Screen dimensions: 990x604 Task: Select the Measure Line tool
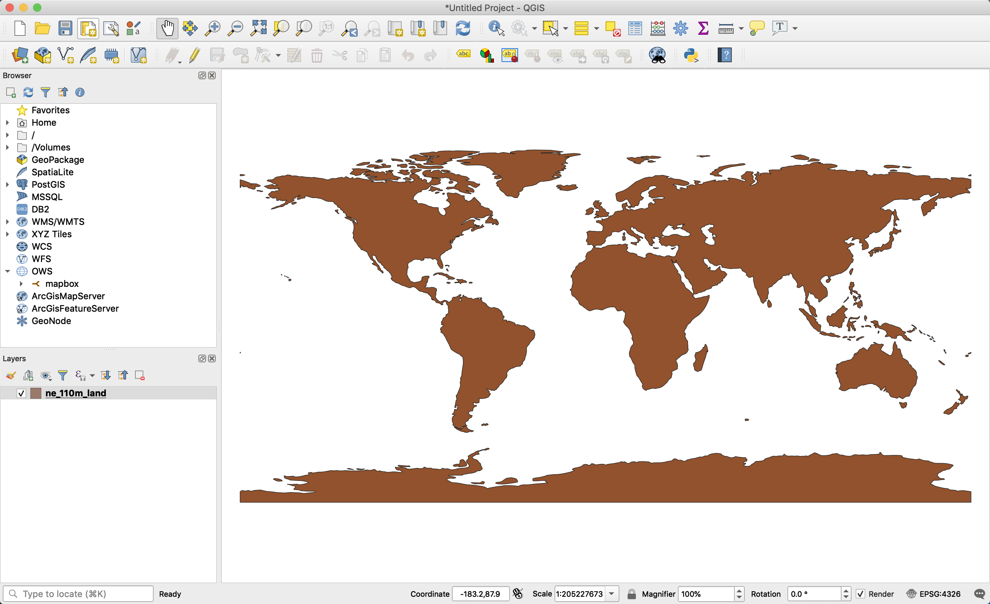click(726, 29)
